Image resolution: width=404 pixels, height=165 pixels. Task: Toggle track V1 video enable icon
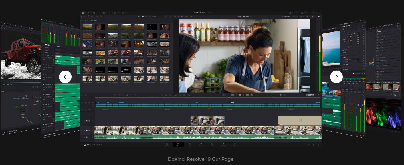click(x=89, y=130)
